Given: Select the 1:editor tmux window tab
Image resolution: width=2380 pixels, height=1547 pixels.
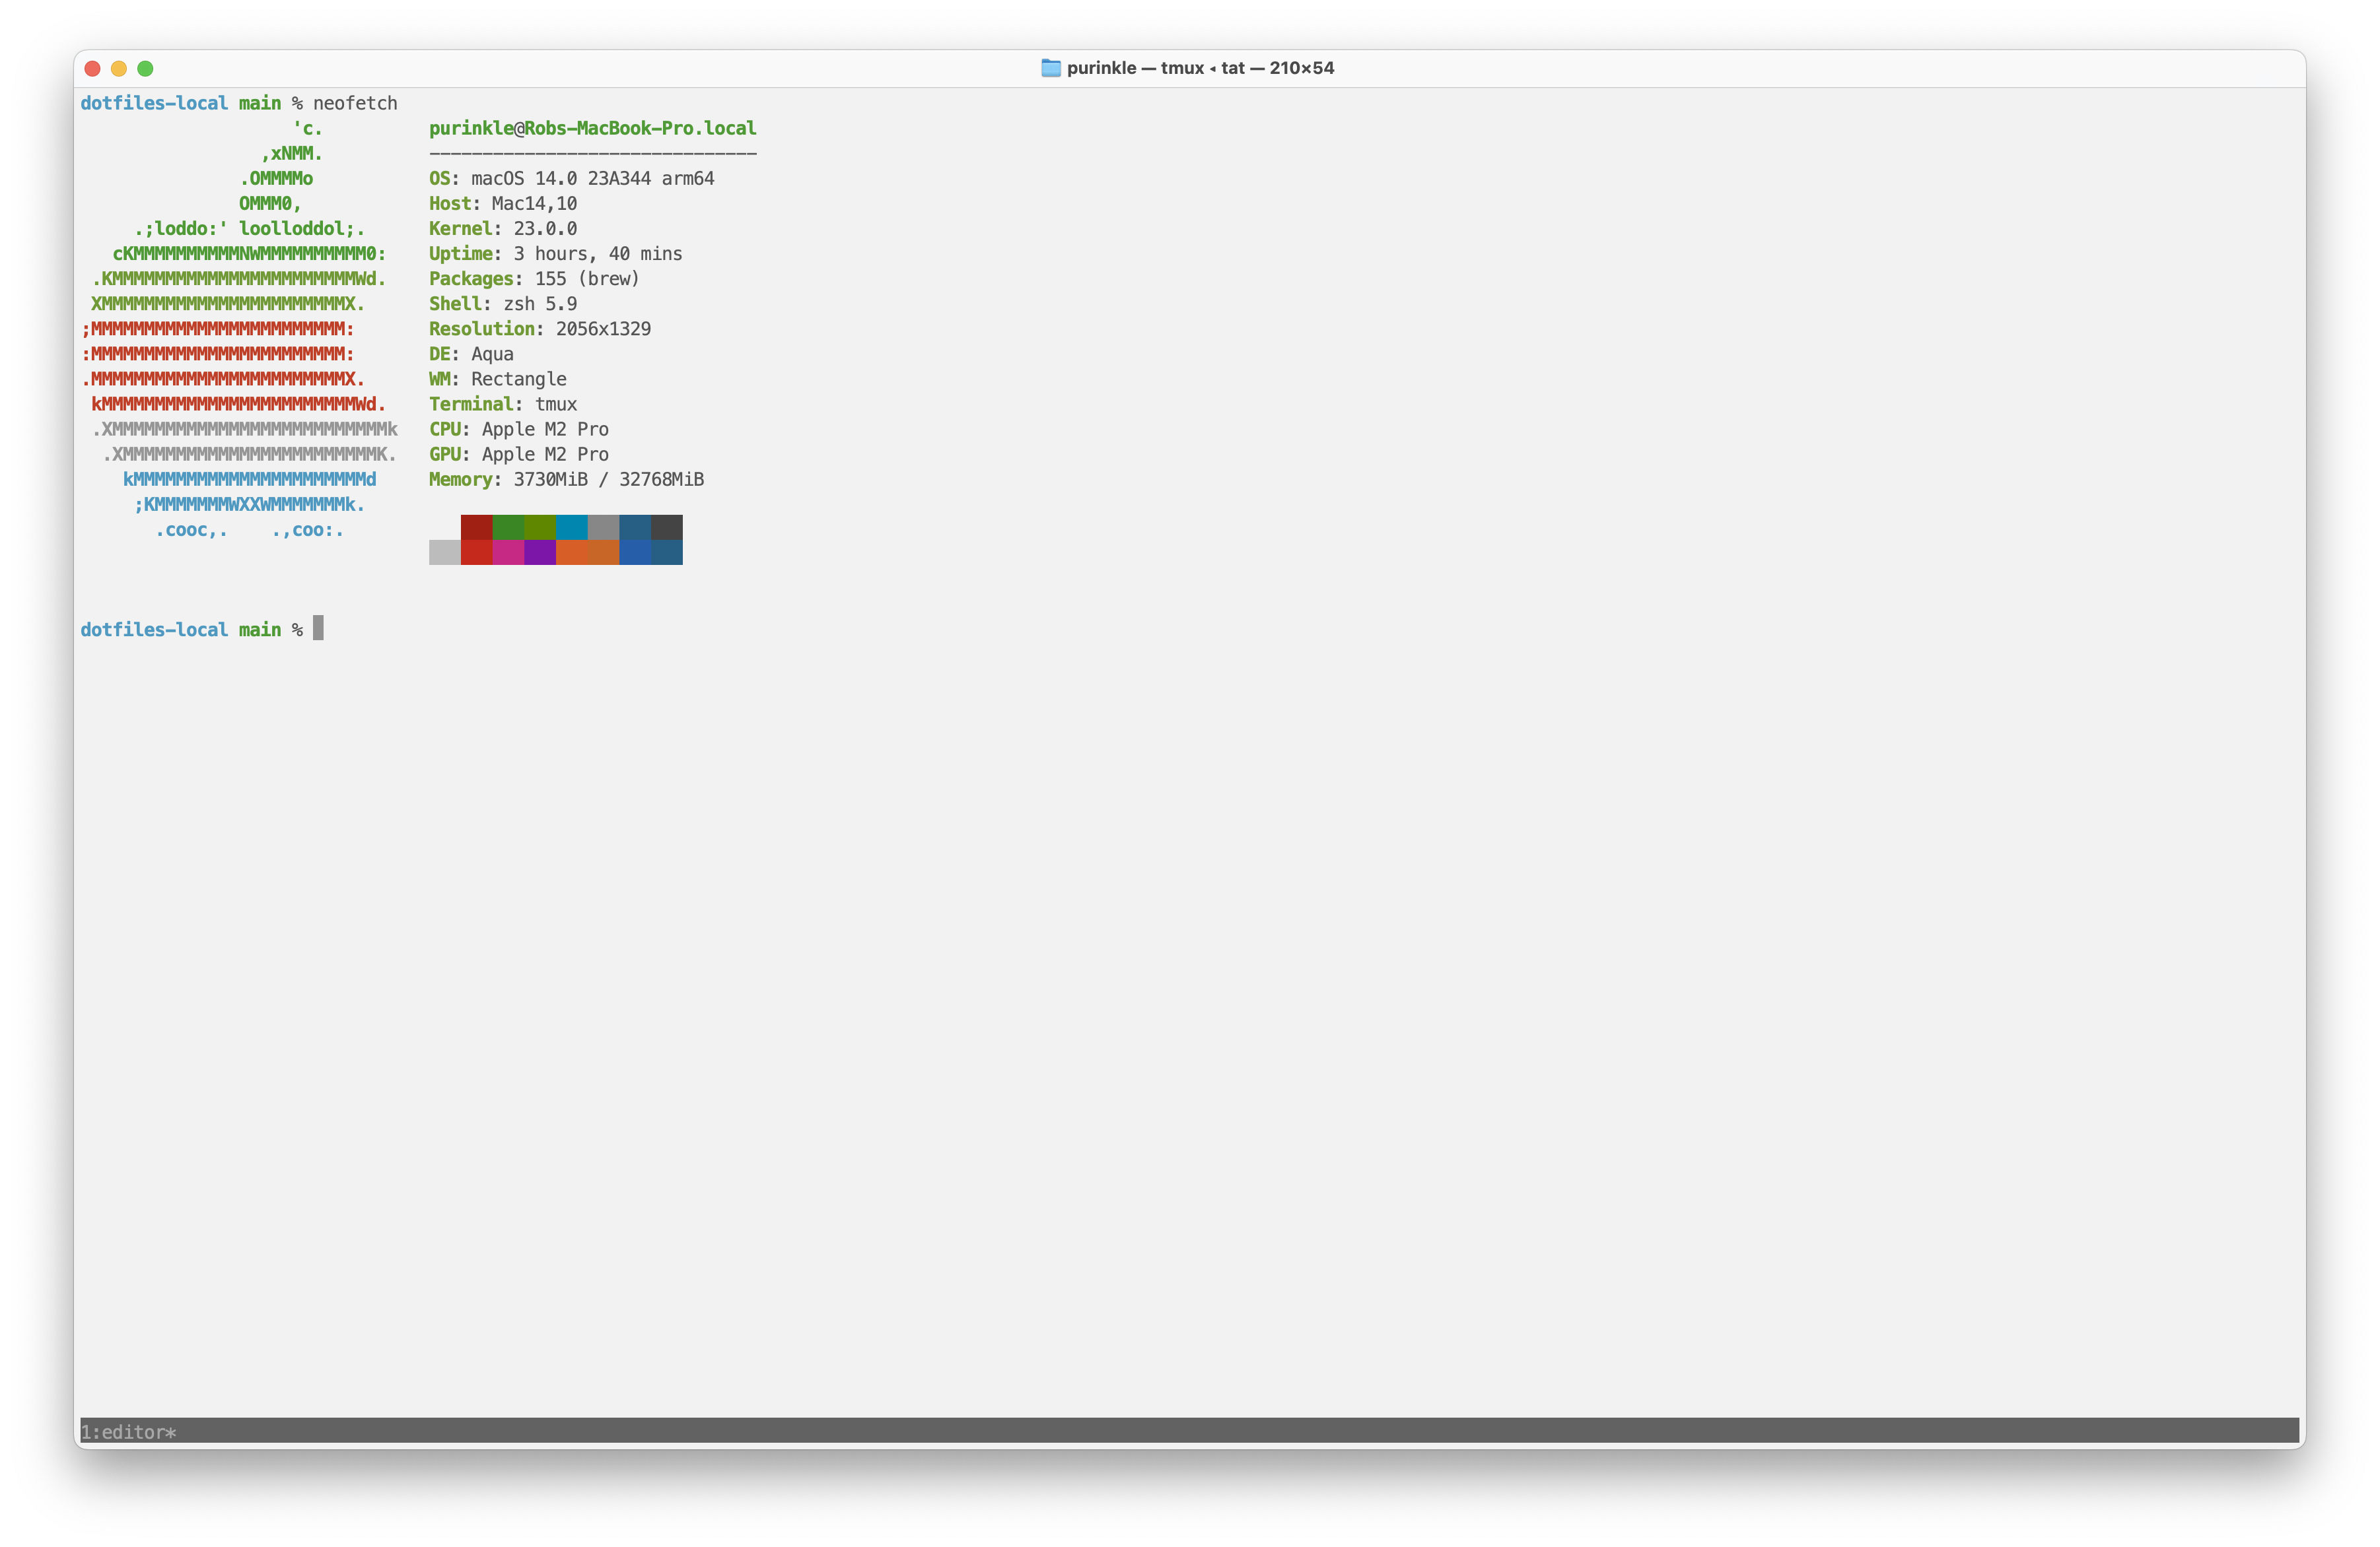Looking at the screenshot, I should coord(128,1431).
